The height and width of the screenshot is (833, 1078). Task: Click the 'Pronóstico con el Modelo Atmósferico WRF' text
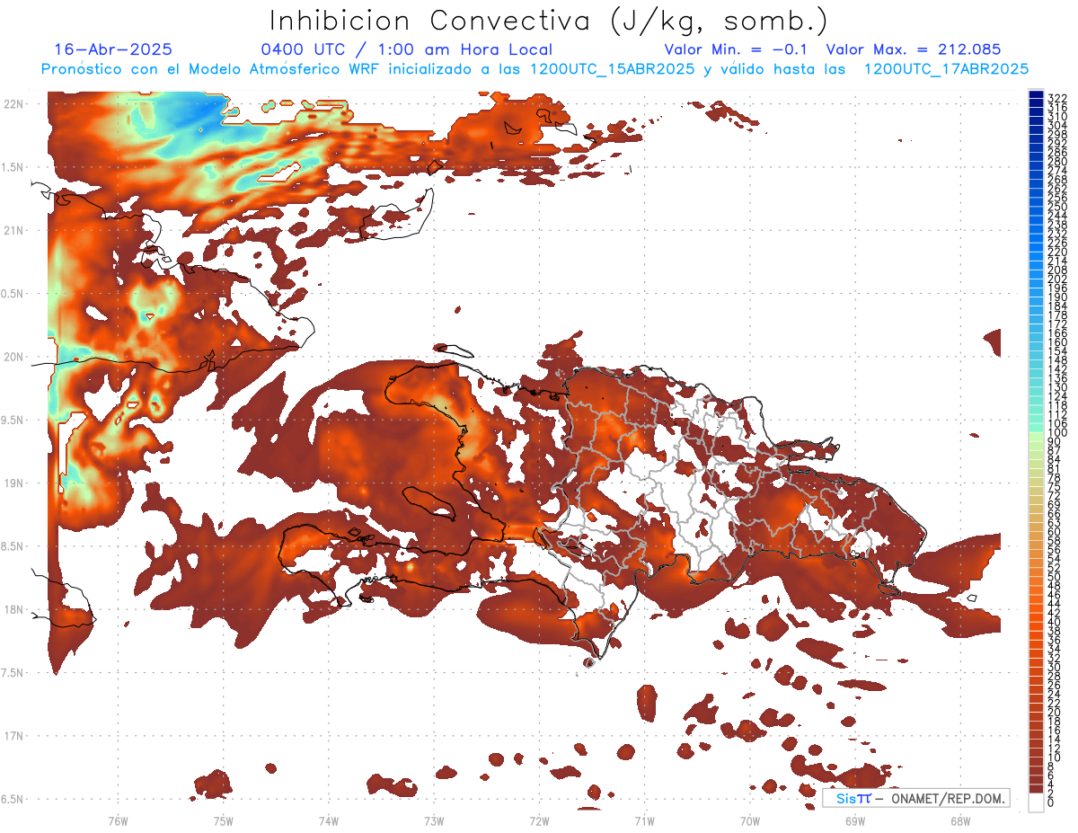point(212,69)
